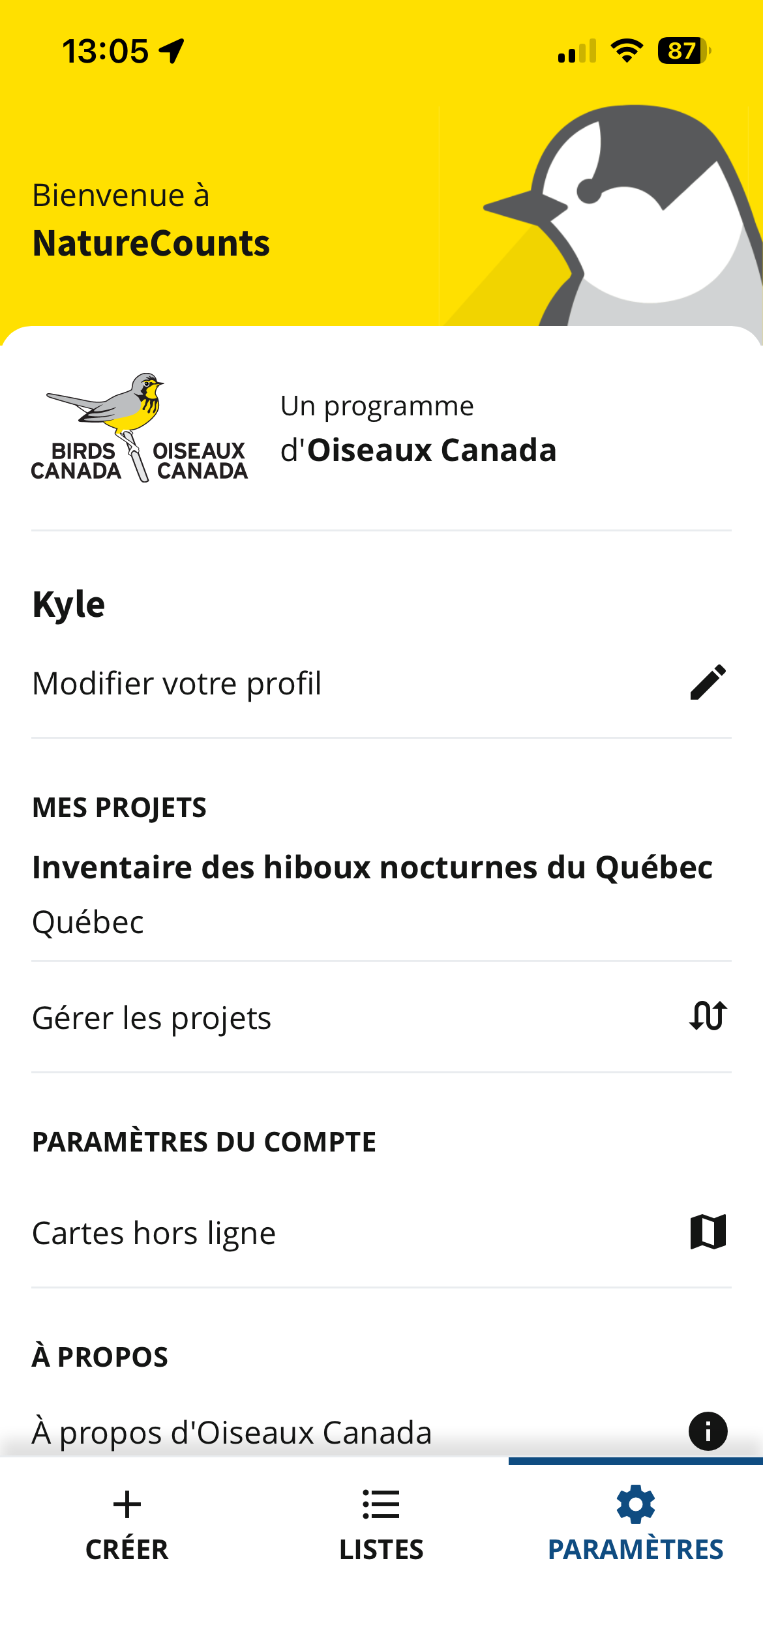Open À propos d'Oiseaux Canada

(x=232, y=1433)
